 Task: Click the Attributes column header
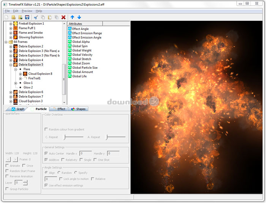pyautogui.click(x=85, y=24)
